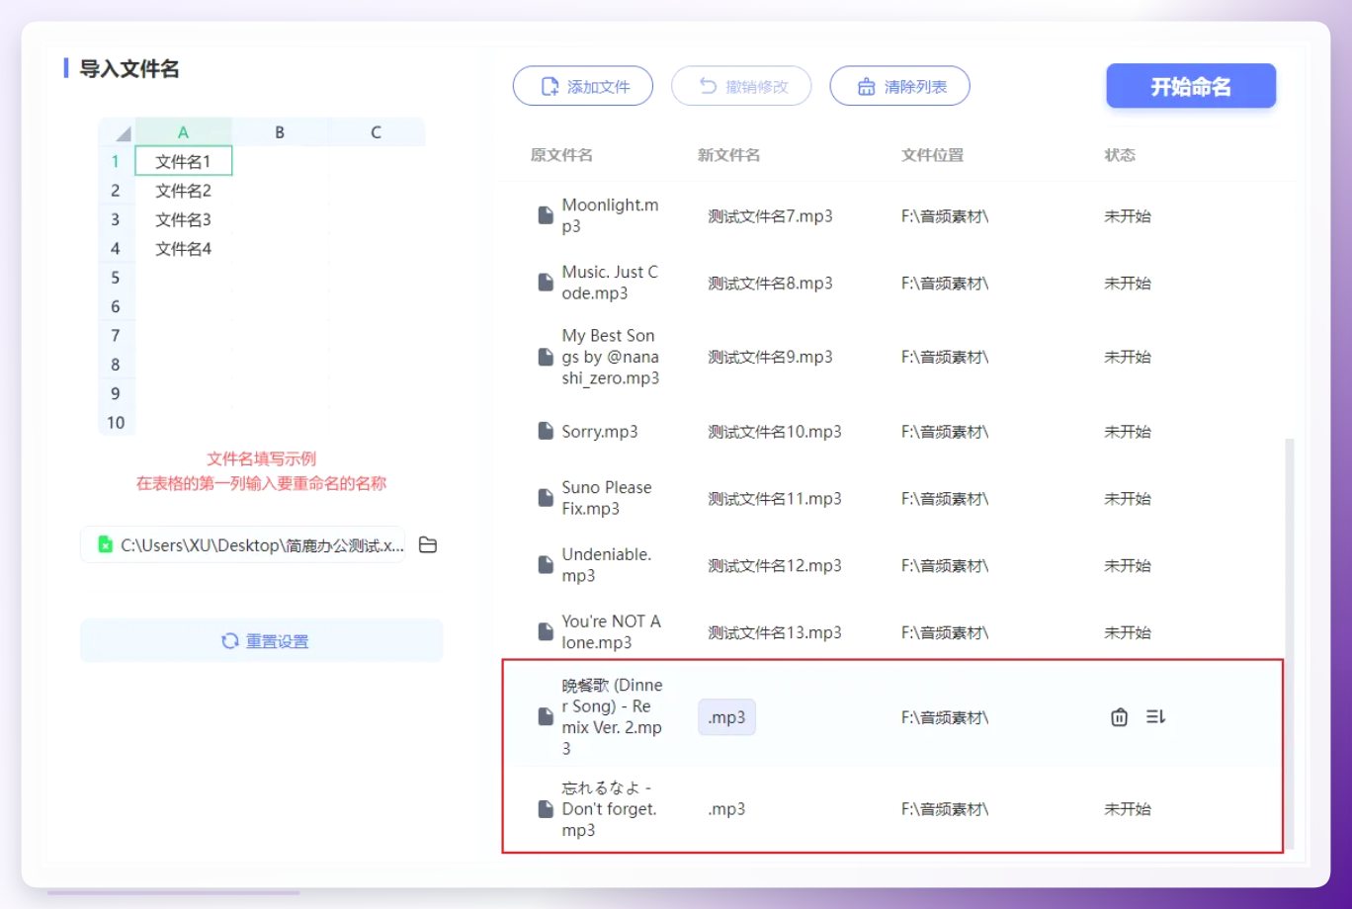Click 未开始 status of You're NOT Alone.mp3
The height and width of the screenshot is (909, 1352).
pos(1128,633)
